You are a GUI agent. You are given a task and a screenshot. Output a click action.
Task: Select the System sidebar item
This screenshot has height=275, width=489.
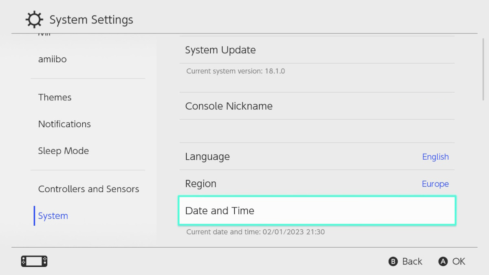click(x=53, y=216)
